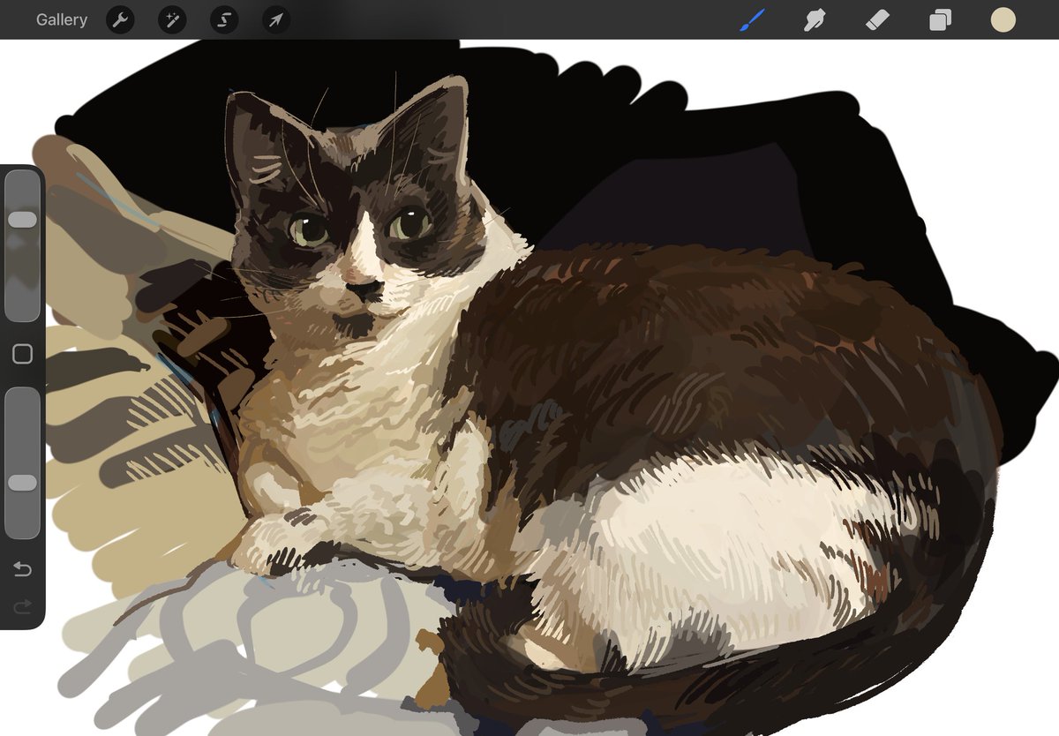Open the Actions wrench menu
1059x736 pixels.
(x=120, y=19)
